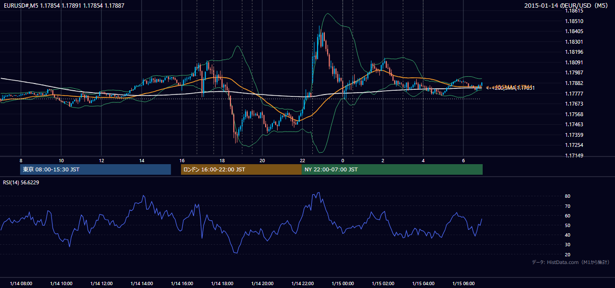Click price axis label 1.18196
Screen dimensions: 615x288
tap(575, 52)
